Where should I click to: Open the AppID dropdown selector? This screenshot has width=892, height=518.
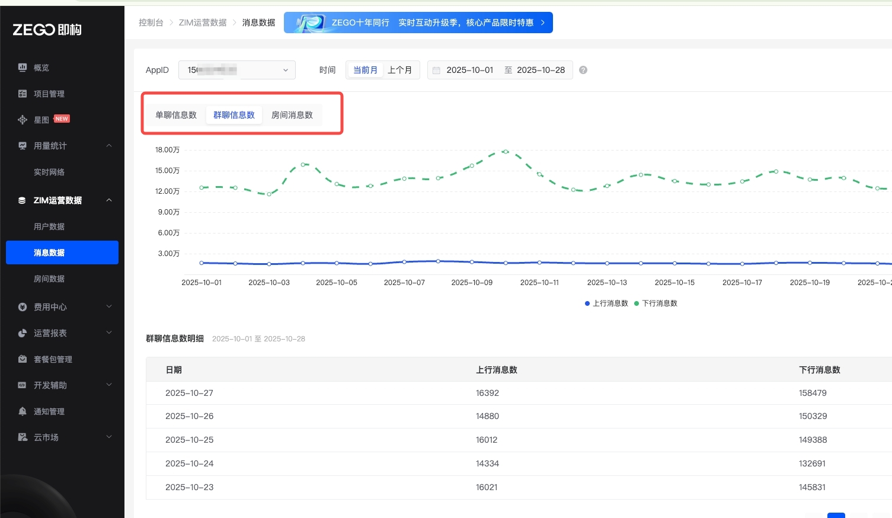pos(236,70)
